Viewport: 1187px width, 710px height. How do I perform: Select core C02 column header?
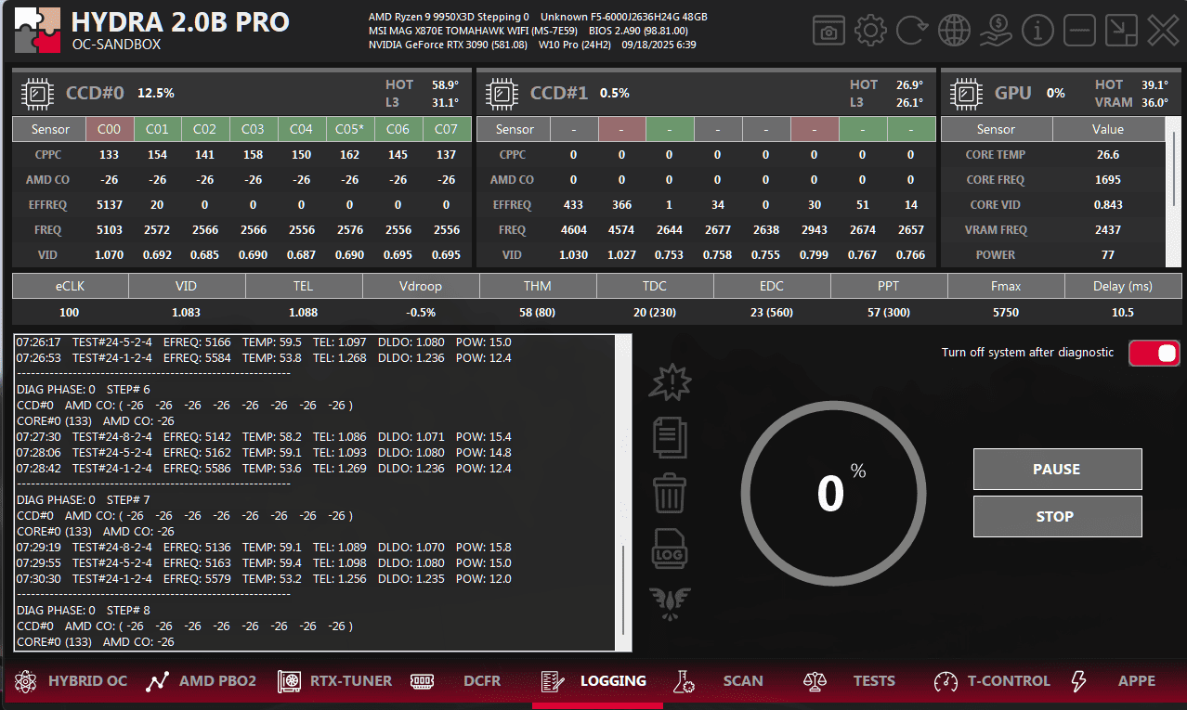(206, 130)
